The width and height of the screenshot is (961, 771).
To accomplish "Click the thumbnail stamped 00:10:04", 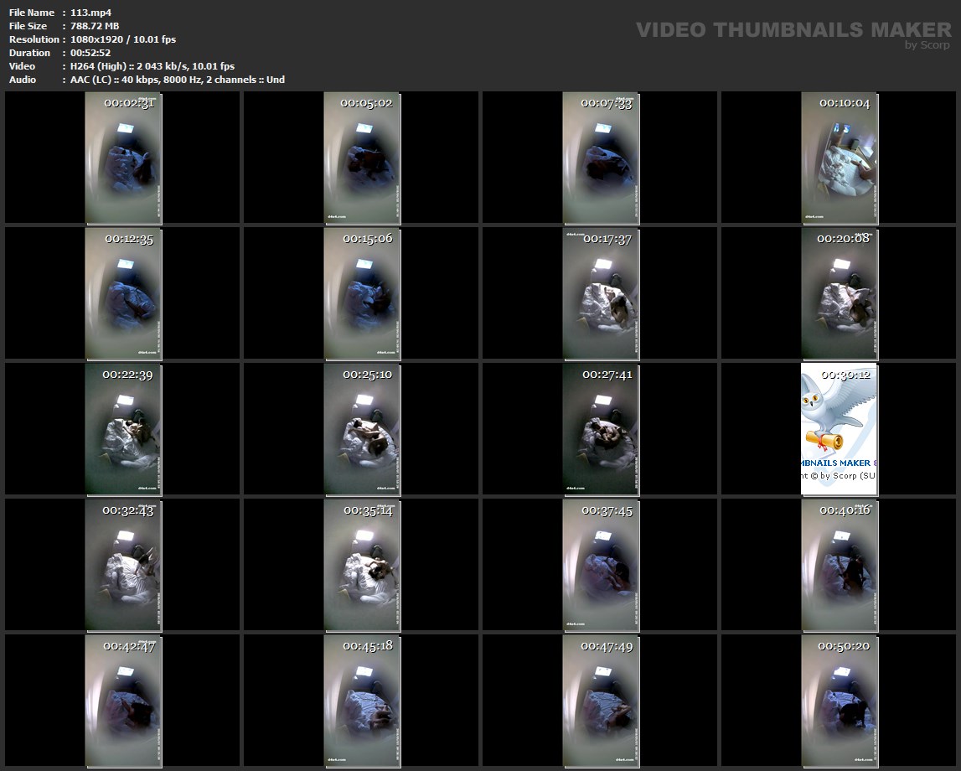I will (840, 158).
